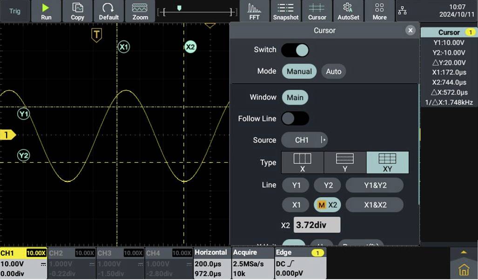The image size is (478, 280).
Task: Open the Copy screenshot function
Action: click(x=77, y=11)
